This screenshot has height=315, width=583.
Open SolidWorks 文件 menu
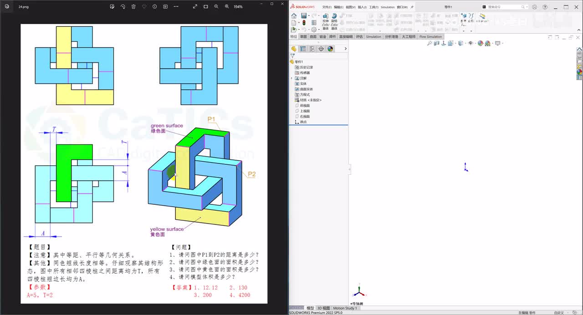pyautogui.click(x=327, y=7)
